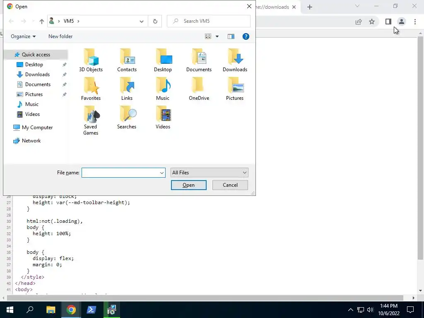Select Quick access in navigation pane
The height and width of the screenshot is (318, 424).
(x=36, y=55)
